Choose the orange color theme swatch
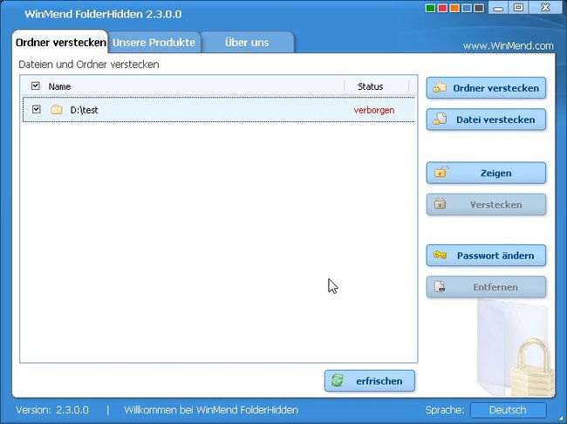 coord(454,8)
